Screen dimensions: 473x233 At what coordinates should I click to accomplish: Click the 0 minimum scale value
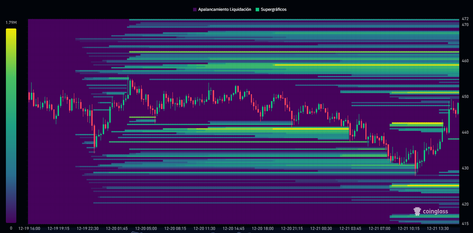[x=11, y=228]
